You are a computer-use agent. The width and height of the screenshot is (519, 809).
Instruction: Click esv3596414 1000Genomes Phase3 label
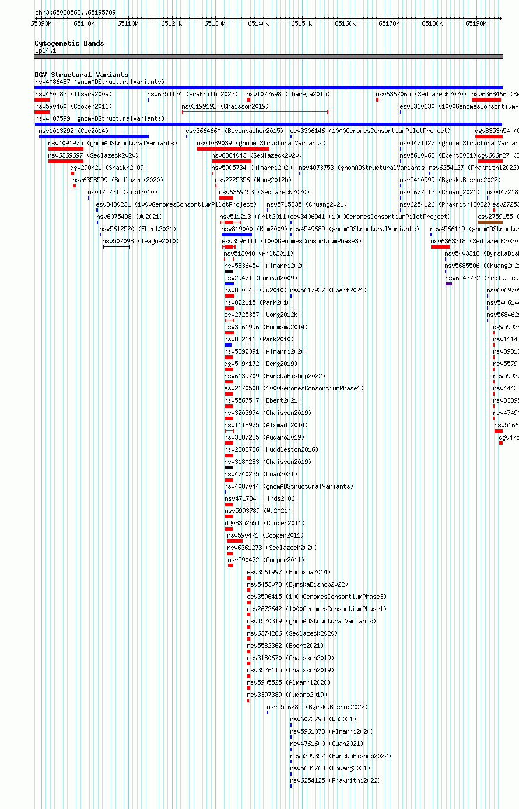click(292, 241)
